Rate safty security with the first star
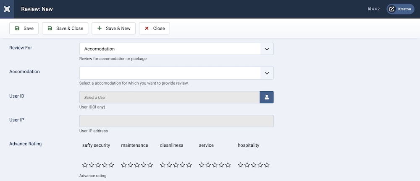The height and width of the screenshot is (181, 420). (x=85, y=165)
